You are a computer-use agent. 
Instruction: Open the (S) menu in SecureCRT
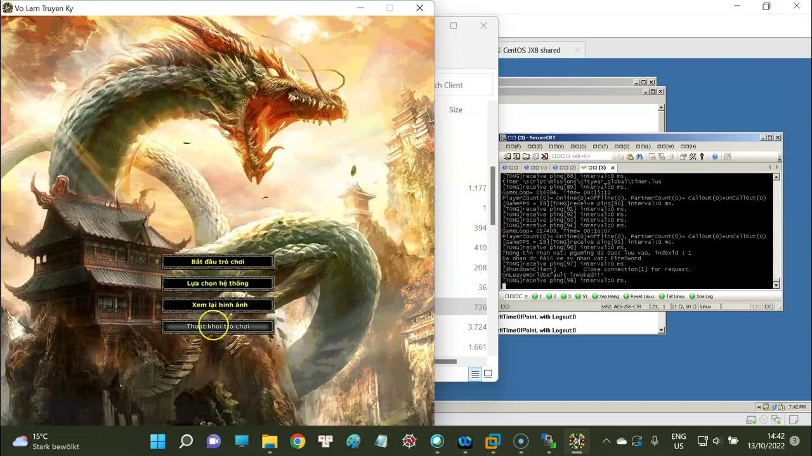[622, 146]
